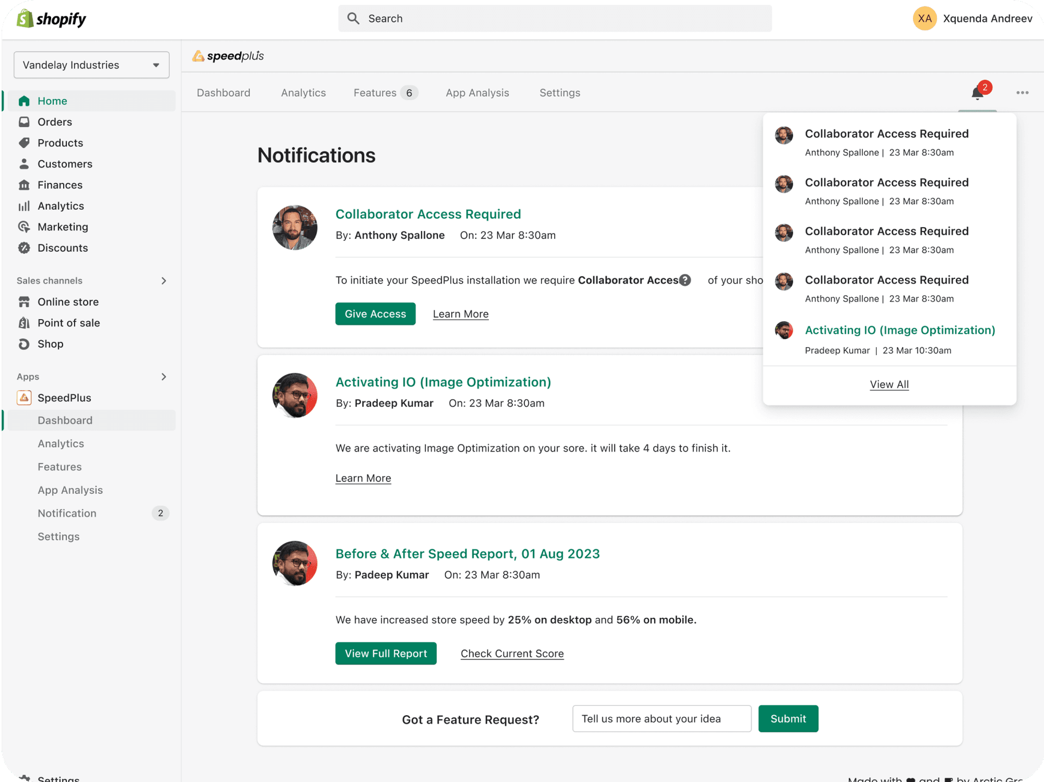Click Learn More in Image Optimization card

pyautogui.click(x=363, y=478)
